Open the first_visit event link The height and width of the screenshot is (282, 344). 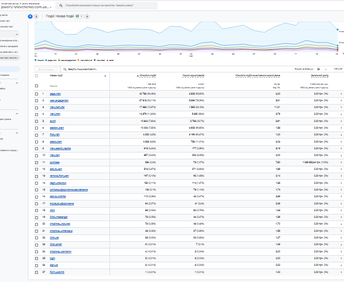tap(55, 134)
